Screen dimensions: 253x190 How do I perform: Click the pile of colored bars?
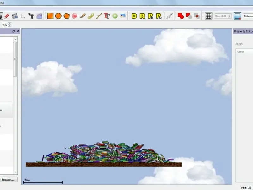(x=105, y=152)
